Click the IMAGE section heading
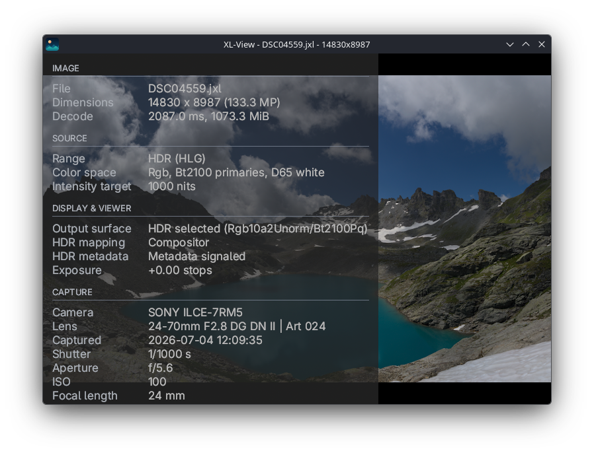594x455 pixels. [65, 69]
